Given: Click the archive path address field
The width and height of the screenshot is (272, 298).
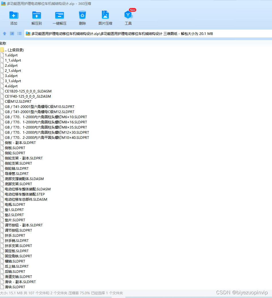Looking at the screenshot, I should 148,34.
